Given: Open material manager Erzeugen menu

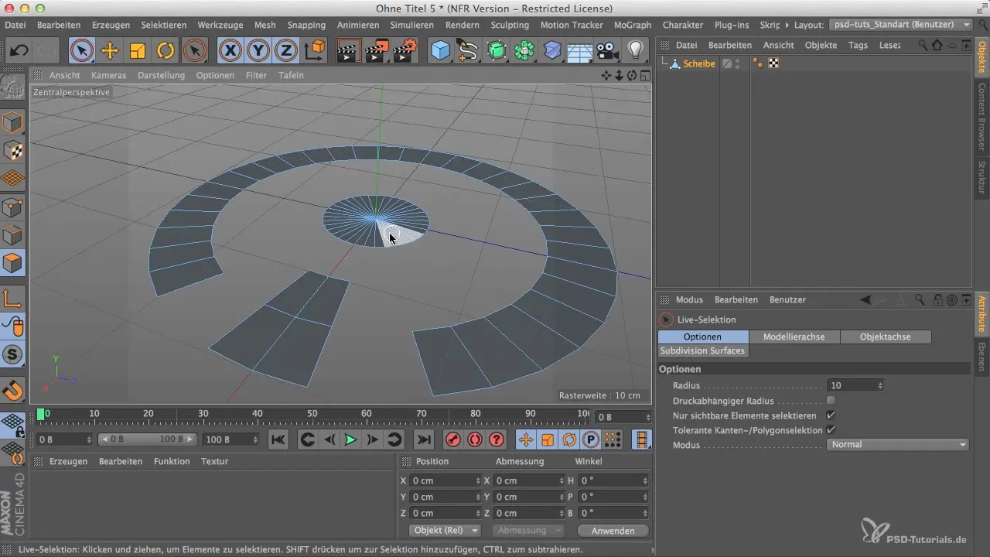Looking at the screenshot, I should 67,461.
